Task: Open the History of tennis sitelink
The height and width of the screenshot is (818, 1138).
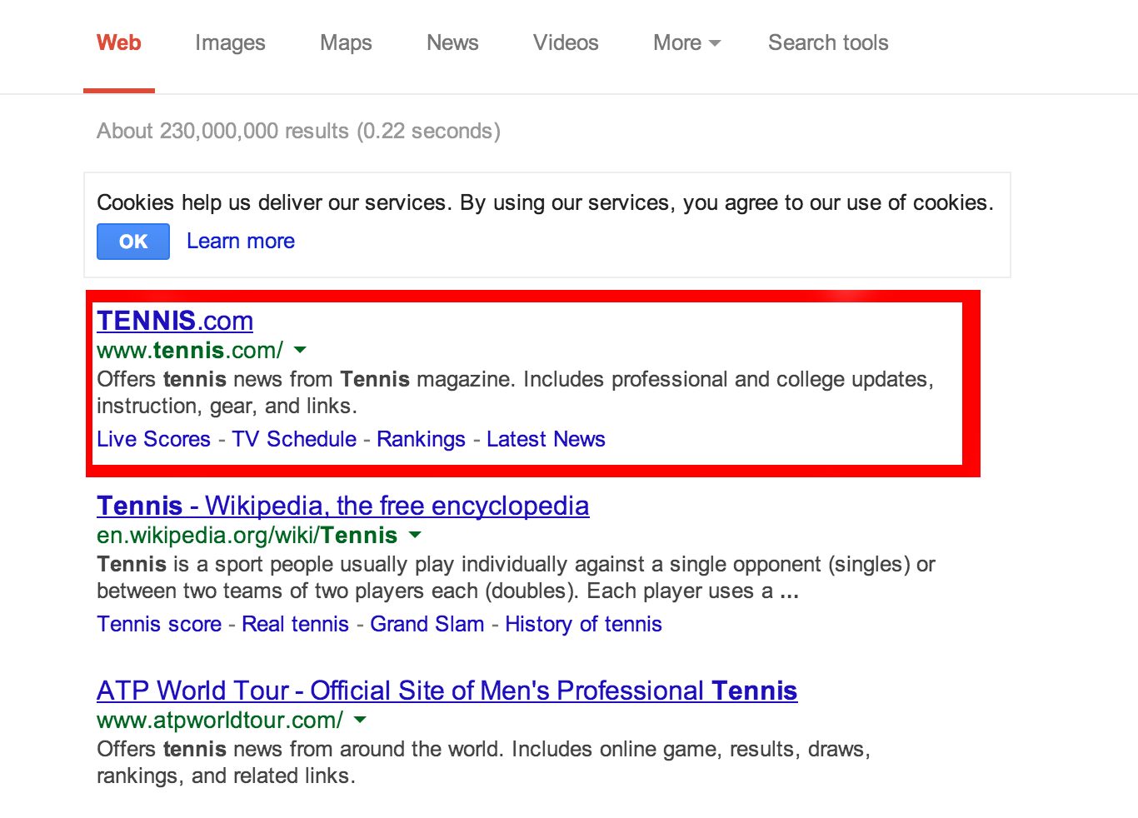Action: pos(583,624)
